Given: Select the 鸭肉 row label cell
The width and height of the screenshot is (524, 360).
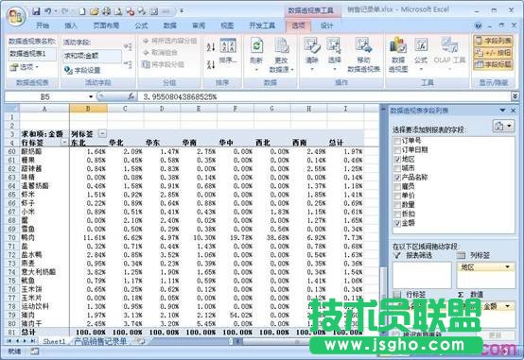Looking at the screenshot, I should tap(44, 237).
